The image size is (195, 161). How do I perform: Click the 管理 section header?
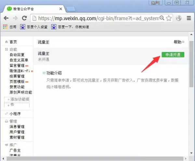tap(13, 121)
